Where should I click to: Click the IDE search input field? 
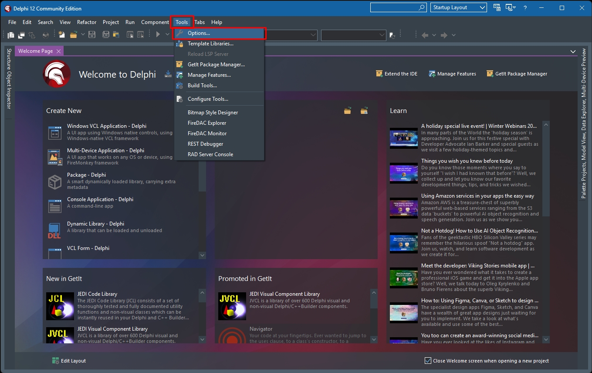pyautogui.click(x=395, y=8)
